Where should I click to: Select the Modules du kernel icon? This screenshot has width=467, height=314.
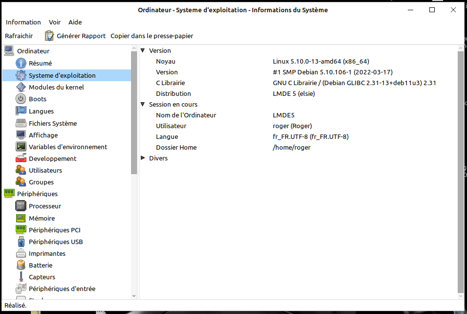click(x=21, y=87)
